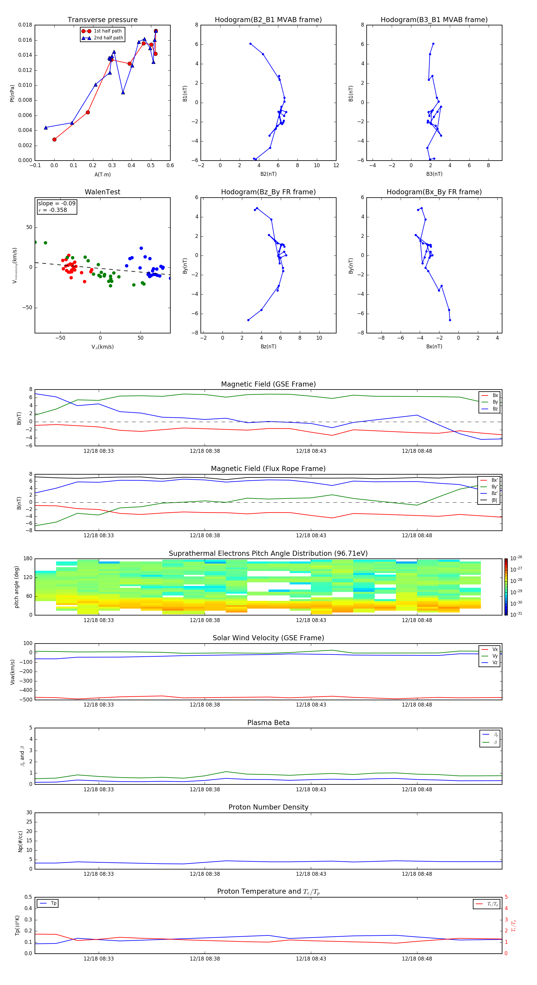Click '12/18 08:33' tick under GSE magnetic field
Image resolution: width=537 pixels, height=985 pixels.
click(99, 451)
